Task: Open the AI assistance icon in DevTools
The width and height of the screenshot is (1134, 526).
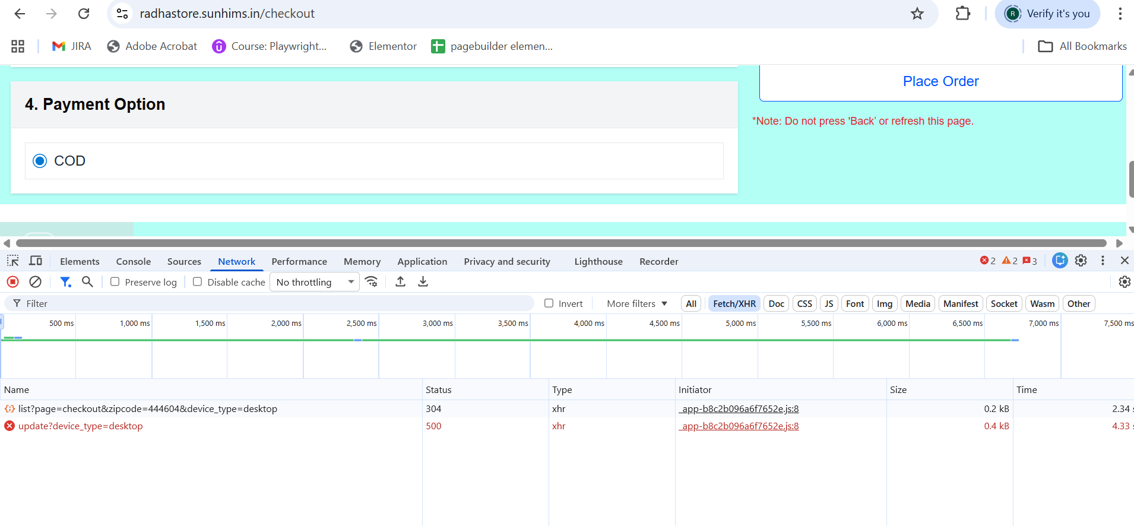Action: point(1060,261)
